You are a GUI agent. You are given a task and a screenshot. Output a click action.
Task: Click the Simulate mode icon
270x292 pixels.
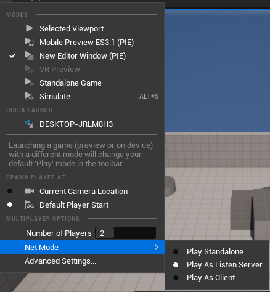tap(30, 96)
